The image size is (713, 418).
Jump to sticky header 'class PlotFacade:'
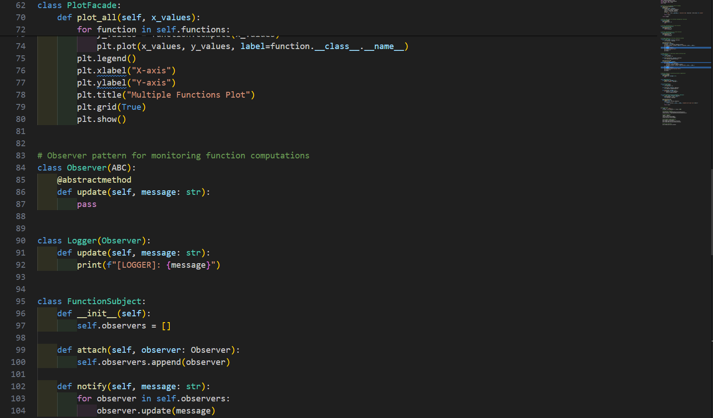pyautogui.click(x=79, y=5)
